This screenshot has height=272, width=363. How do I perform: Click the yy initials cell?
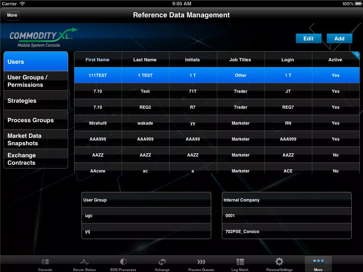(x=193, y=123)
